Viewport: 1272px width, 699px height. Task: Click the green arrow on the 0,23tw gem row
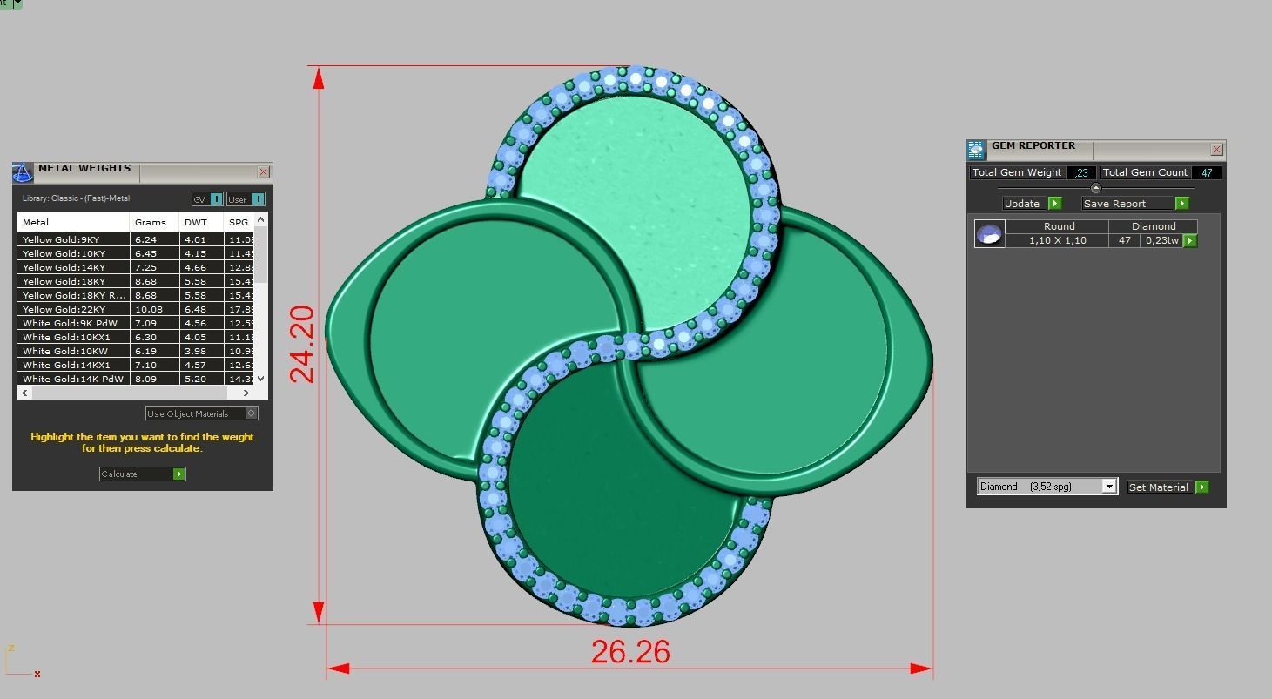click(x=1190, y=240)
